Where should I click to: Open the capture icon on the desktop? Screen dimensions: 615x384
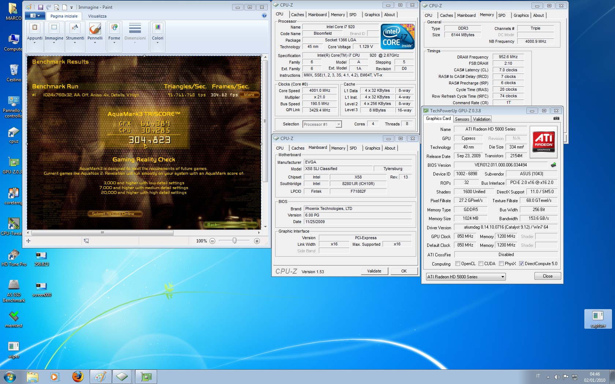598,319
